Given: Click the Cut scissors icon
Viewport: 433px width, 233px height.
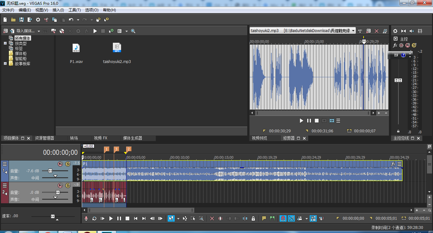Looking at the screenshot, I should coord(46,20).
